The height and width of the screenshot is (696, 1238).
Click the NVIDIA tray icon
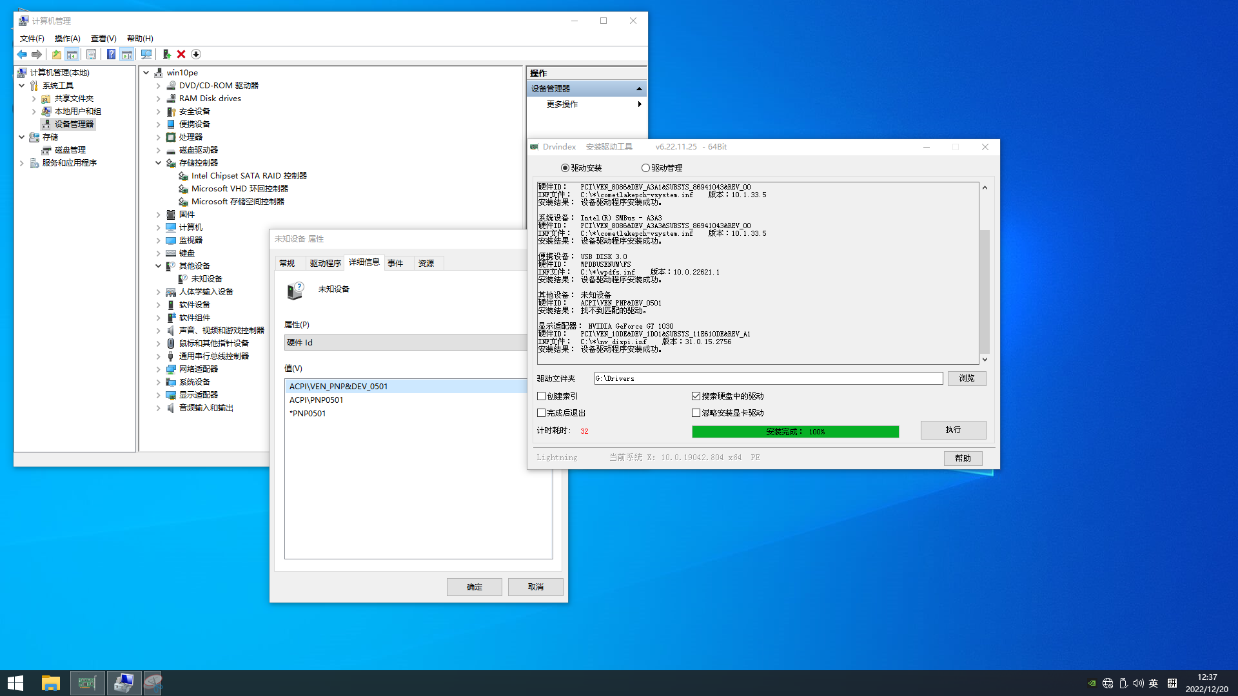(x=1092, y=683)
